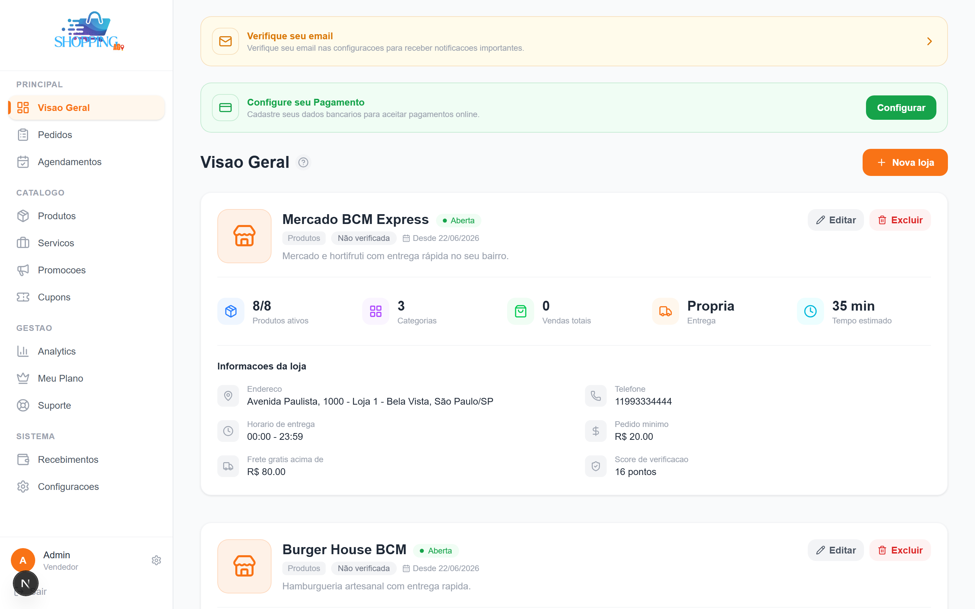Image resolution: width=975 pixels, height=609 pixels.
Task: Click the Entrega truck icon
Action: pyautogui.click(x=666, y=311)
